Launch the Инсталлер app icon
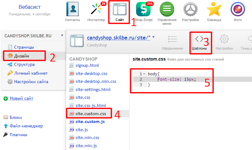 pos(96,9)
